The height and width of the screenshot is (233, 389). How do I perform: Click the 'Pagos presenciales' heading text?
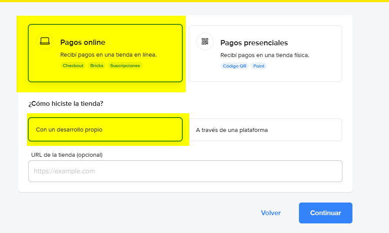point(254,43)
